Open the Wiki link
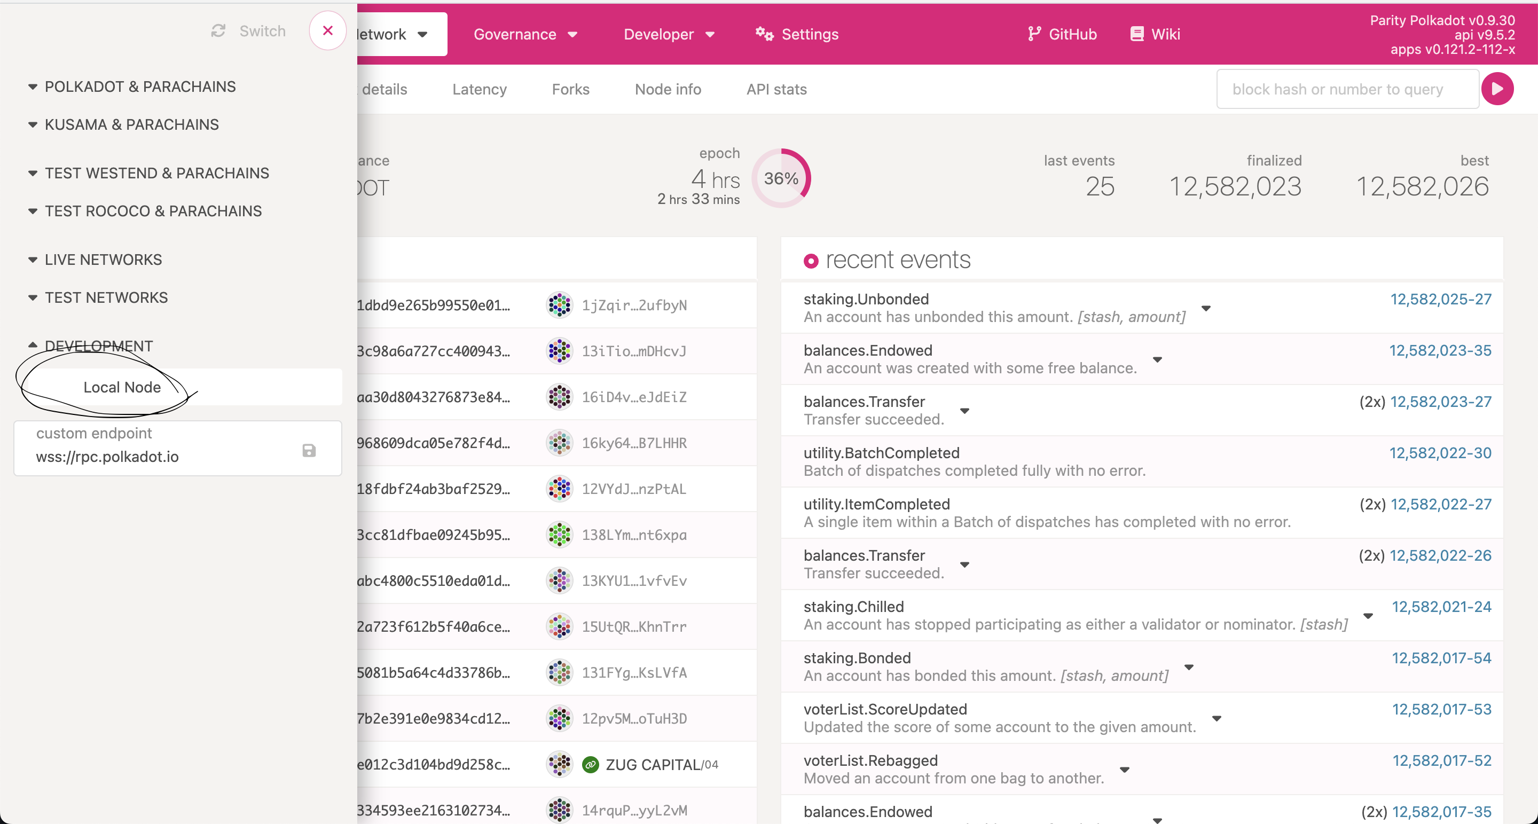This screenshot has width=1538, height=824. (1155, 35)
